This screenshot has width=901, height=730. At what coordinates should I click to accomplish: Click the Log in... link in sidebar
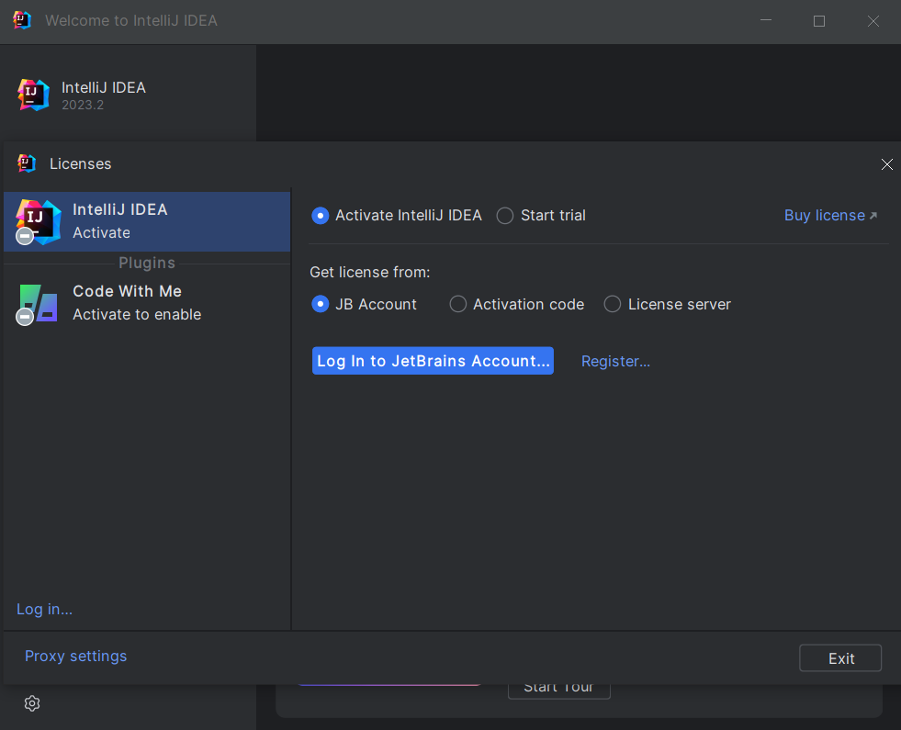pyautogui.click(x=44, y=609)
